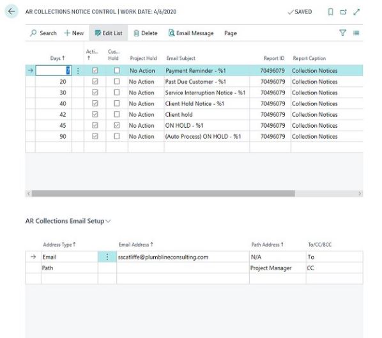Click the Customer Hold column header
This screenshot has height=338, width=382.
tap(114, 54)
